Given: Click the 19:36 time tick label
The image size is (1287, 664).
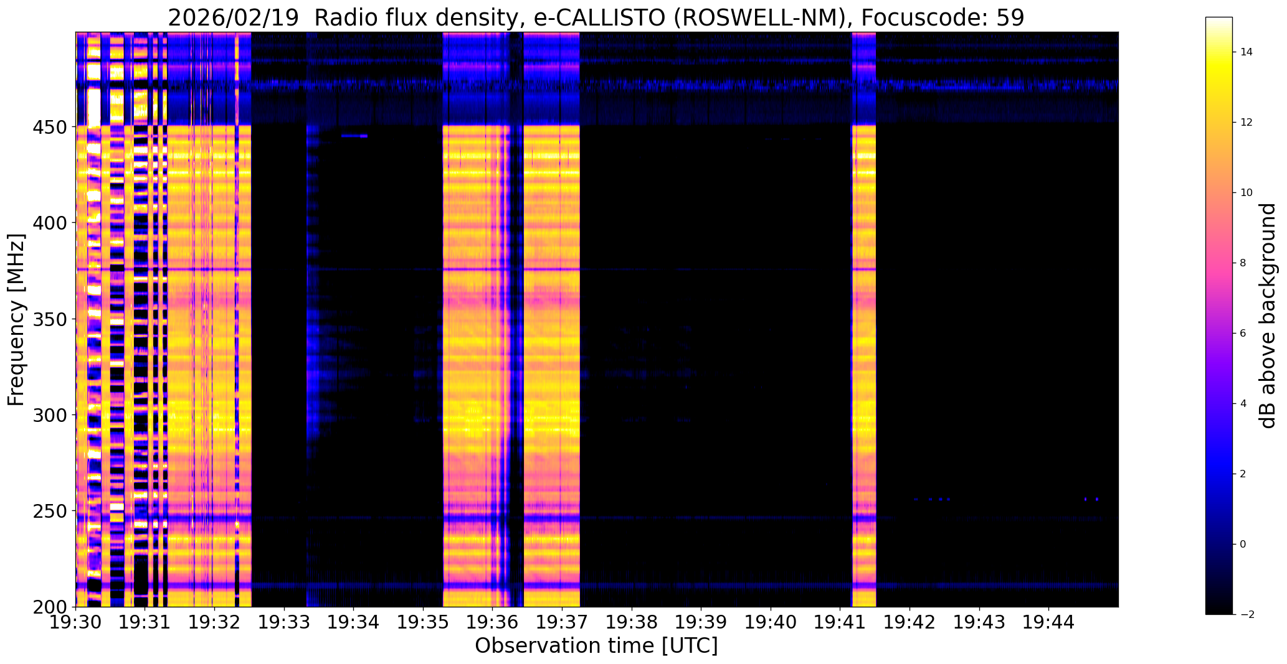Looking at the screenshot, I should [x=493, y=622].
